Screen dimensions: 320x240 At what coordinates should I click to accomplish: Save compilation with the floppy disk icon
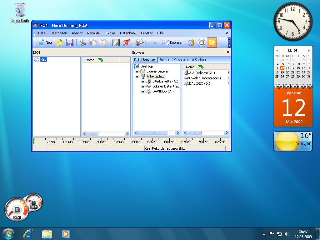click(x=70, y=42)
